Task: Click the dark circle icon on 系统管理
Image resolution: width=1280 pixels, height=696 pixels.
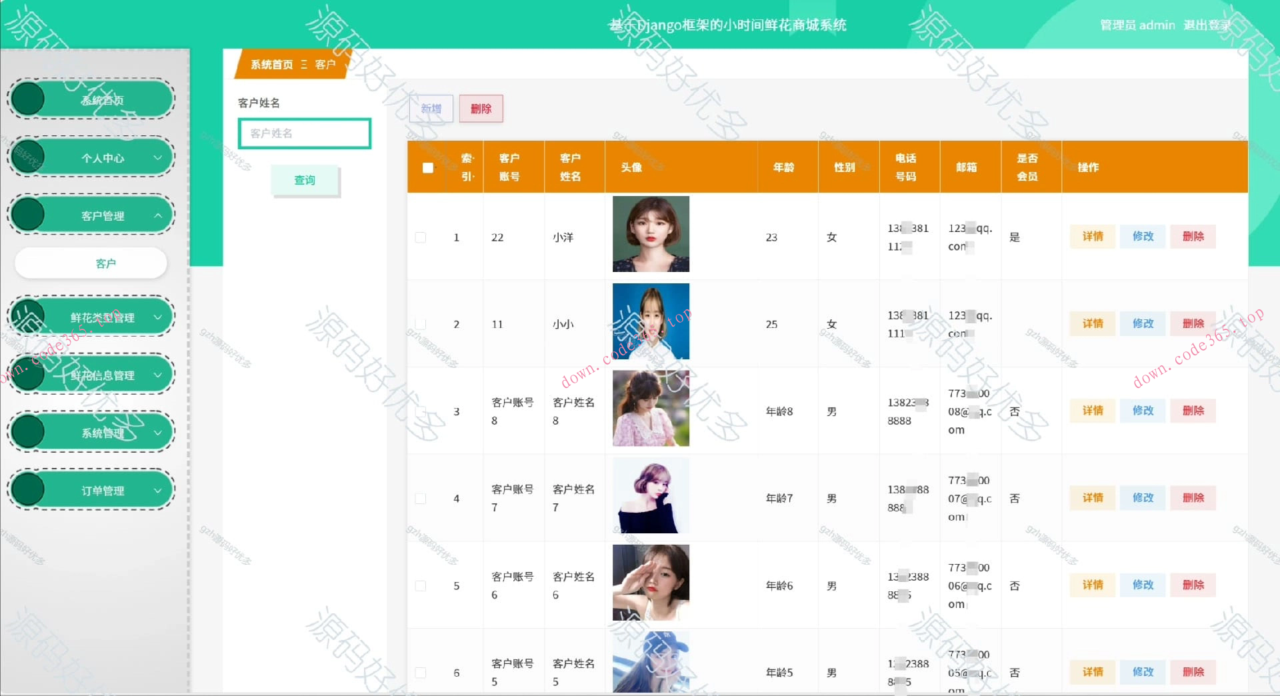Action: (x=28, y=432)
